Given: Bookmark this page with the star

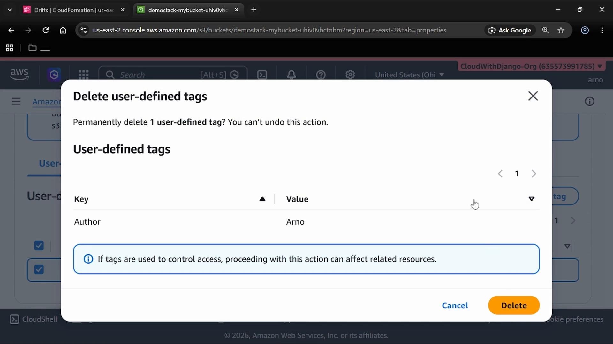Looking at the screenshot, I should [x=561, y=30].
